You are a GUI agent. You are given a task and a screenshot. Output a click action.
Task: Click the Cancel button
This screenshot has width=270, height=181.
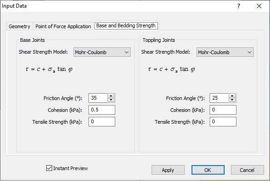[247, 170]
